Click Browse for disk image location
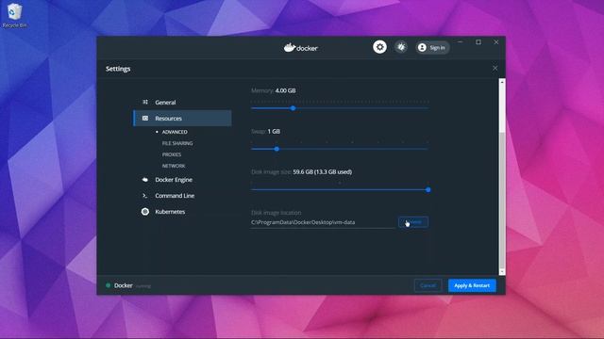Screen dimensions: 604x339 [x=413, y=222]
